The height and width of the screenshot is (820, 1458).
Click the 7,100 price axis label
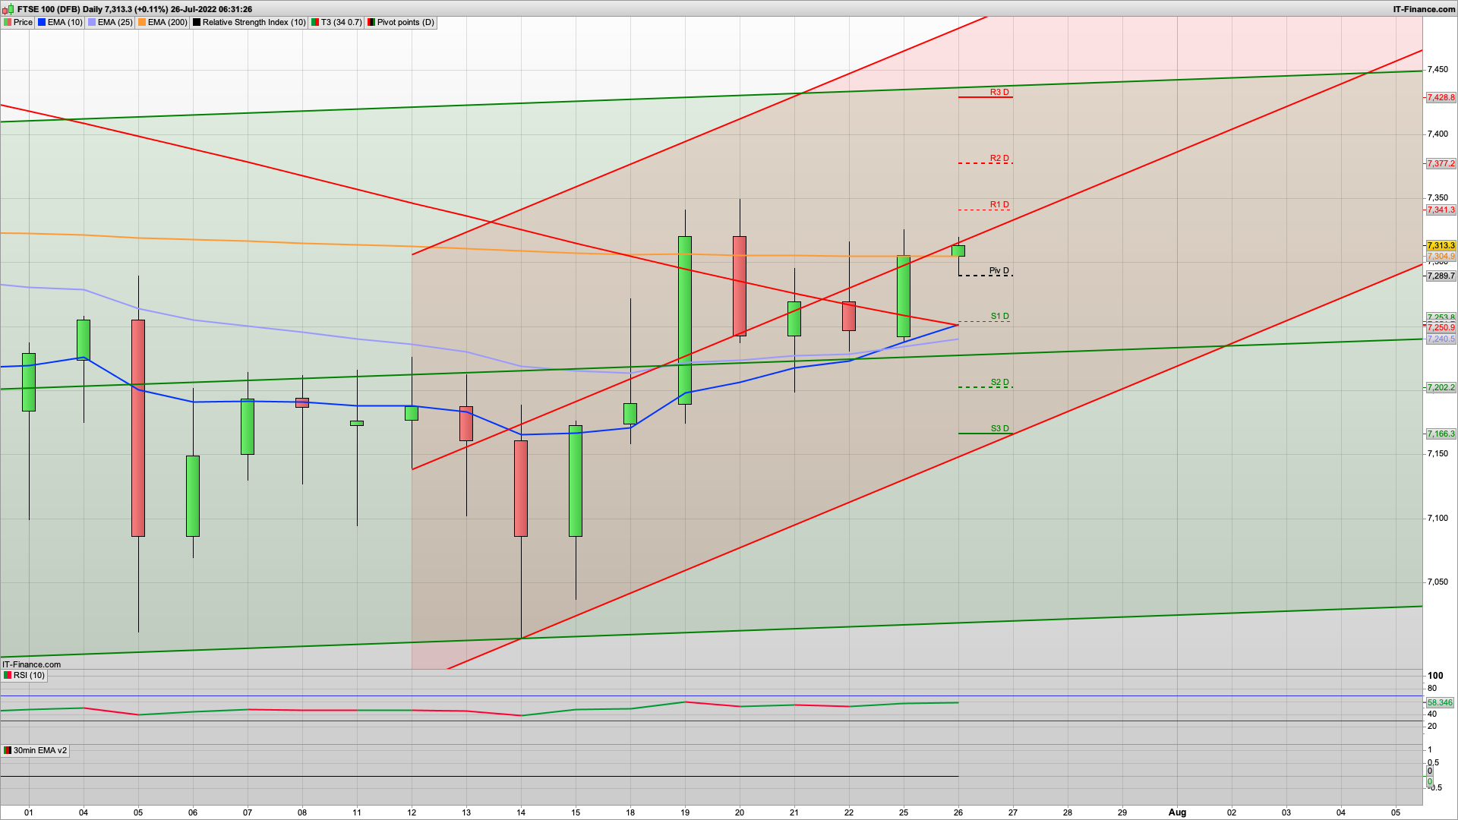[1437, 518]
